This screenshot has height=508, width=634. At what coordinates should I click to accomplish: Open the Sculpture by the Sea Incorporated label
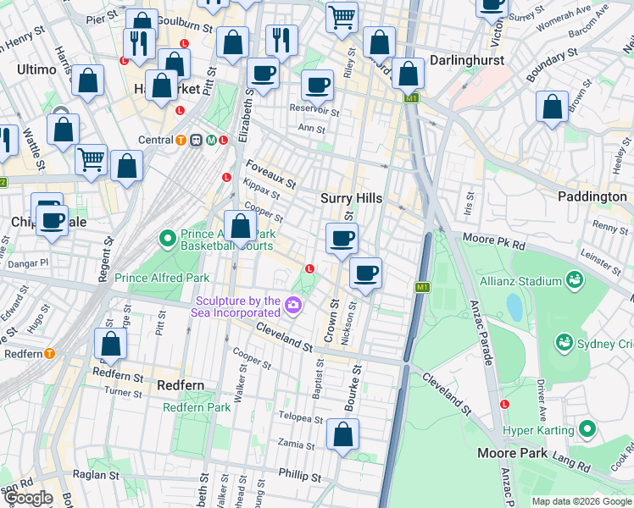236,306
